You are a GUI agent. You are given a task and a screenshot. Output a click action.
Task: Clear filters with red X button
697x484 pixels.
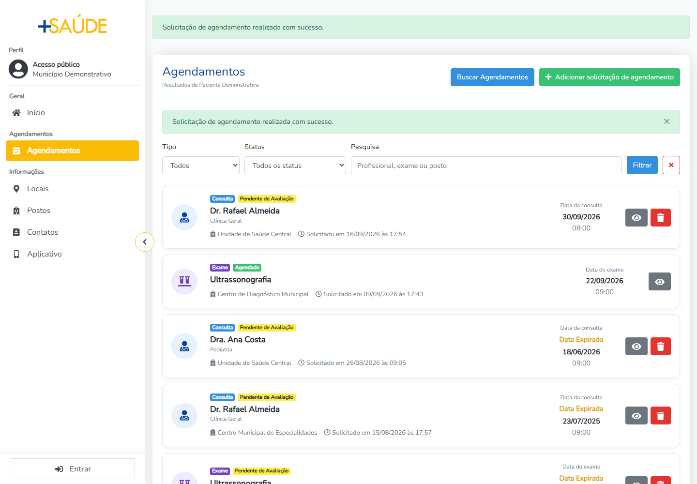(671, 165)
